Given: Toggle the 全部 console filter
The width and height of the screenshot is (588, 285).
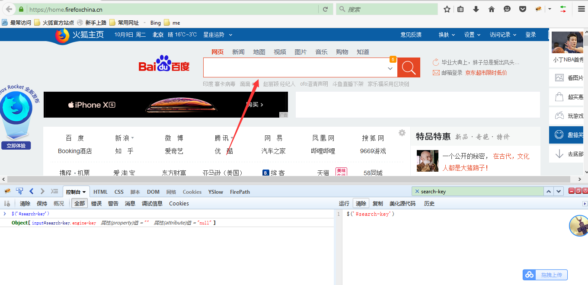Looking at the screenshot, I should 80,203.
